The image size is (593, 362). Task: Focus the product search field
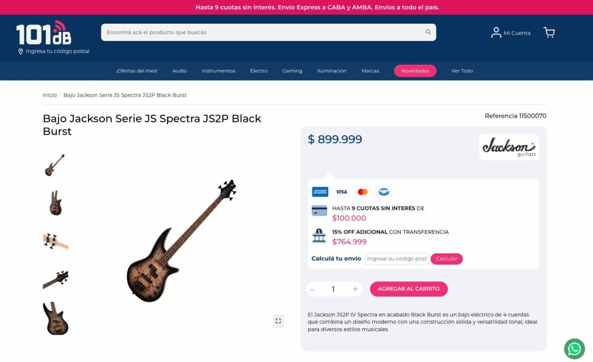[262, 32]
